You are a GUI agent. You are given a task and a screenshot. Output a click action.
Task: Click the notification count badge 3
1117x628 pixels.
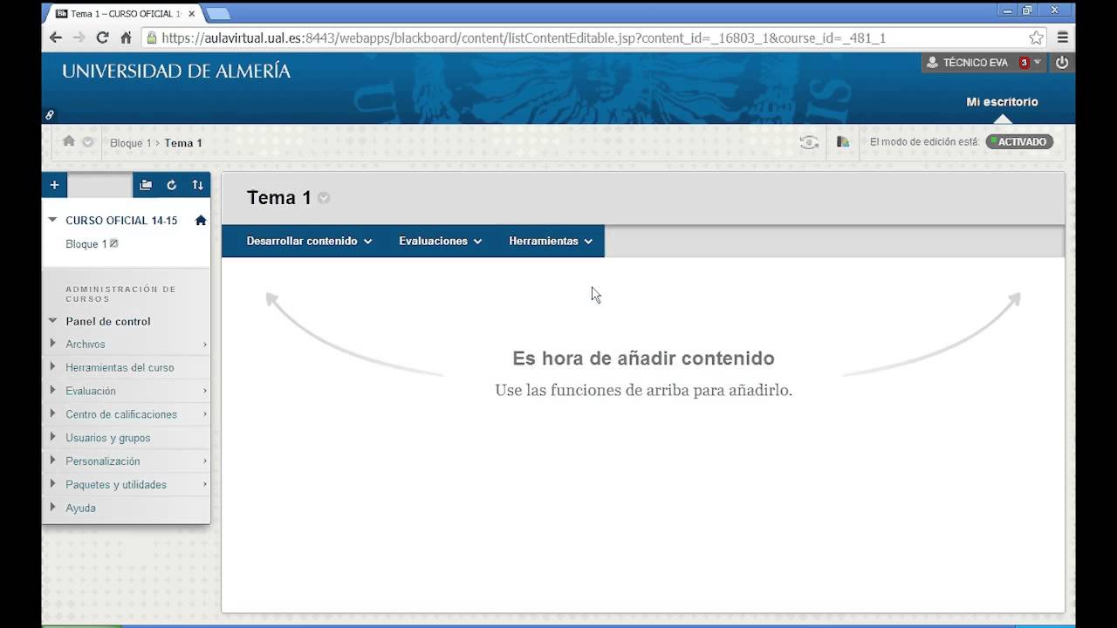1024,63
